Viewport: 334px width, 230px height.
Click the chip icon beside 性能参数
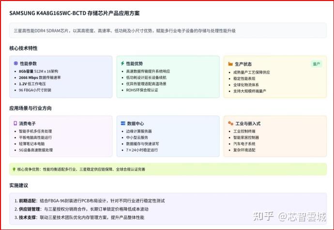click(x=16, y=63)
